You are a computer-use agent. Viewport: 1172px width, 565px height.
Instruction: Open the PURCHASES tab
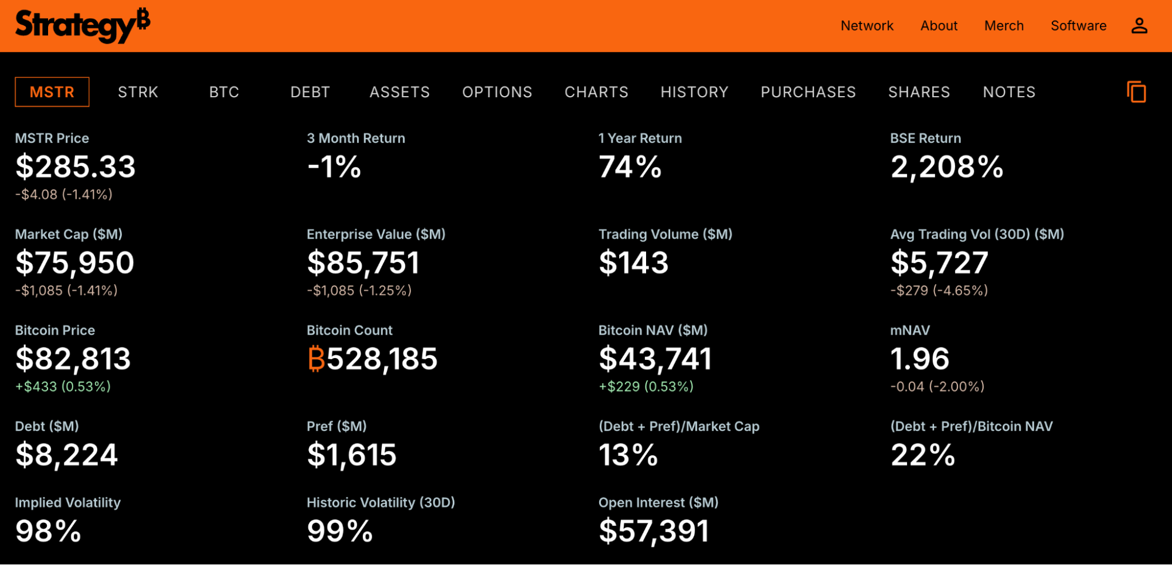pyautogui.click(x=808, y=92)
